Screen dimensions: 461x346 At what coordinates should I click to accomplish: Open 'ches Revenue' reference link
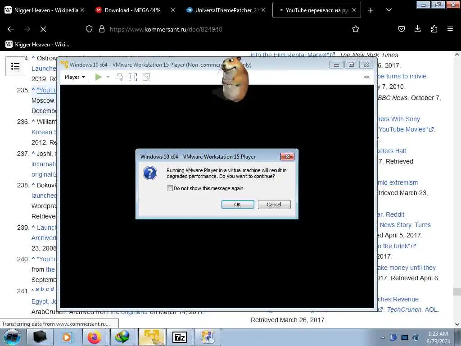(x=398, y=299)
